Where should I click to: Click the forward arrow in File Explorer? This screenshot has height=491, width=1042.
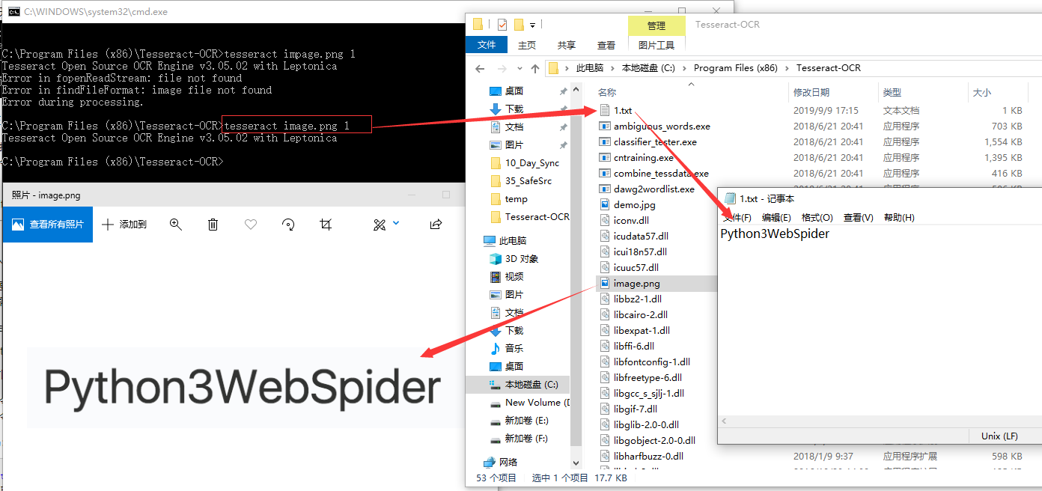[502, 68]
